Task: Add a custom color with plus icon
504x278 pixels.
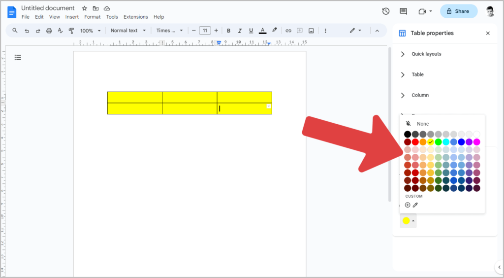Action: click(407, 205)
